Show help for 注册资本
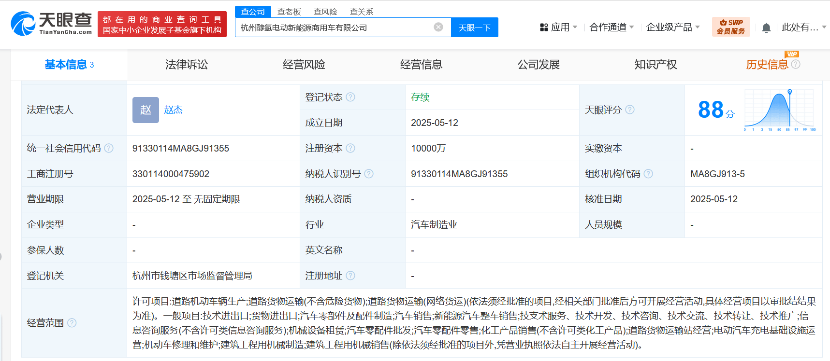The width and height of the screenshot is (830, 361). [350, 148]
